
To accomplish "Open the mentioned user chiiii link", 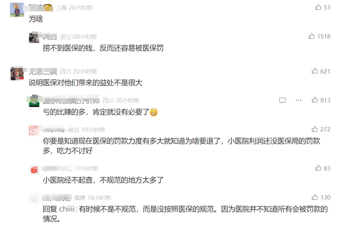I will (x=67, y=209).
